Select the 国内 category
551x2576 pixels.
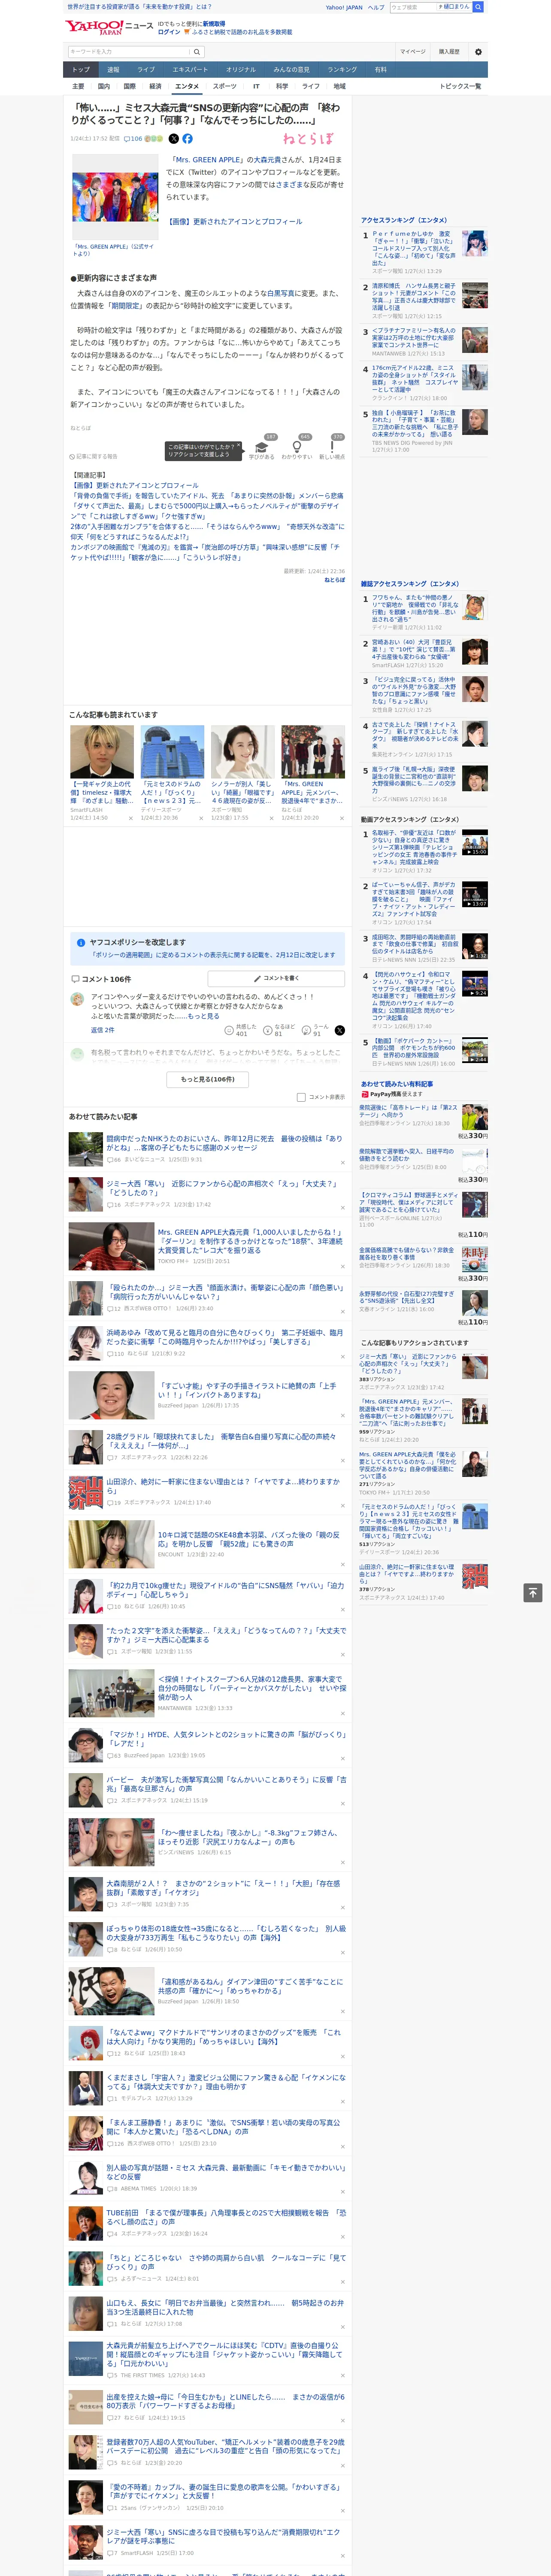[103, 86]
